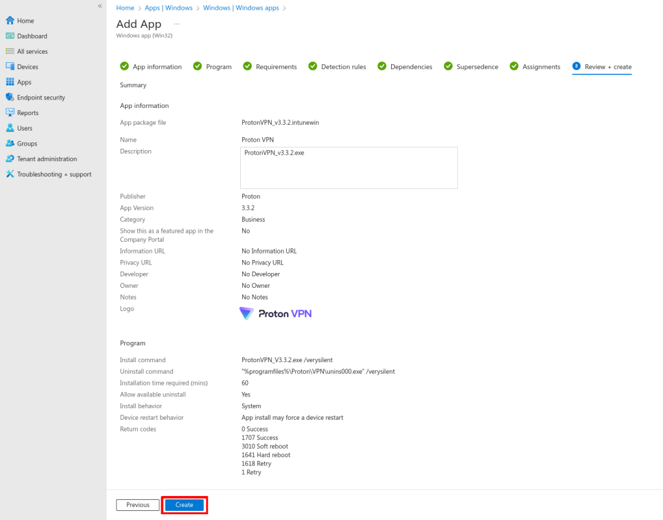Click the Home icon in sidebar
This screenshot has width=663, height=520.
click(x=10, y=20)
